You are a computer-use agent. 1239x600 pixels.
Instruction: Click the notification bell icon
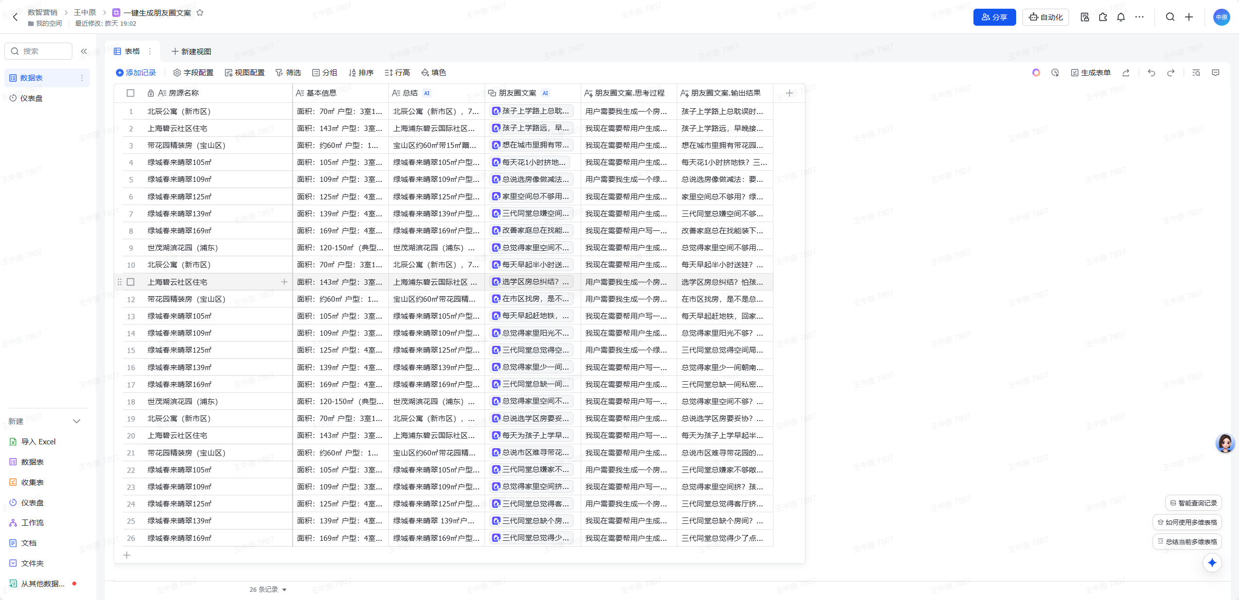pyautogui.click(x=1121, y=17)
